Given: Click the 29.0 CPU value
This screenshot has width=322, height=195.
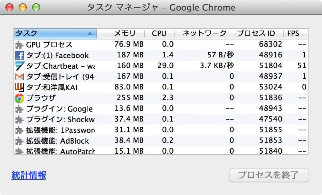Looking at the screenshot, I should pos(166,65).
